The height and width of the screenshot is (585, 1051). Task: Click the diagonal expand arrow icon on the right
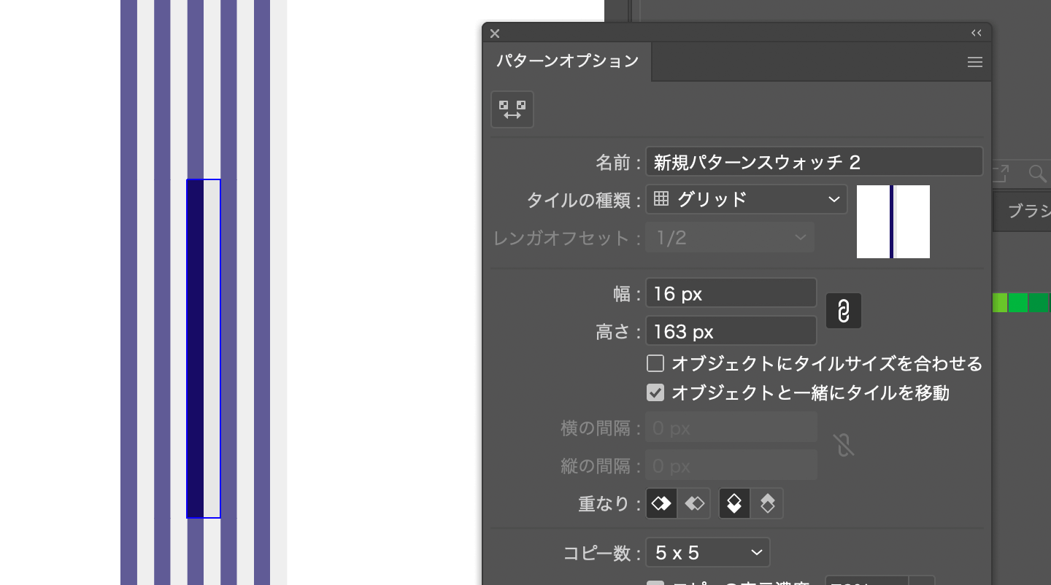click(998, 174)
